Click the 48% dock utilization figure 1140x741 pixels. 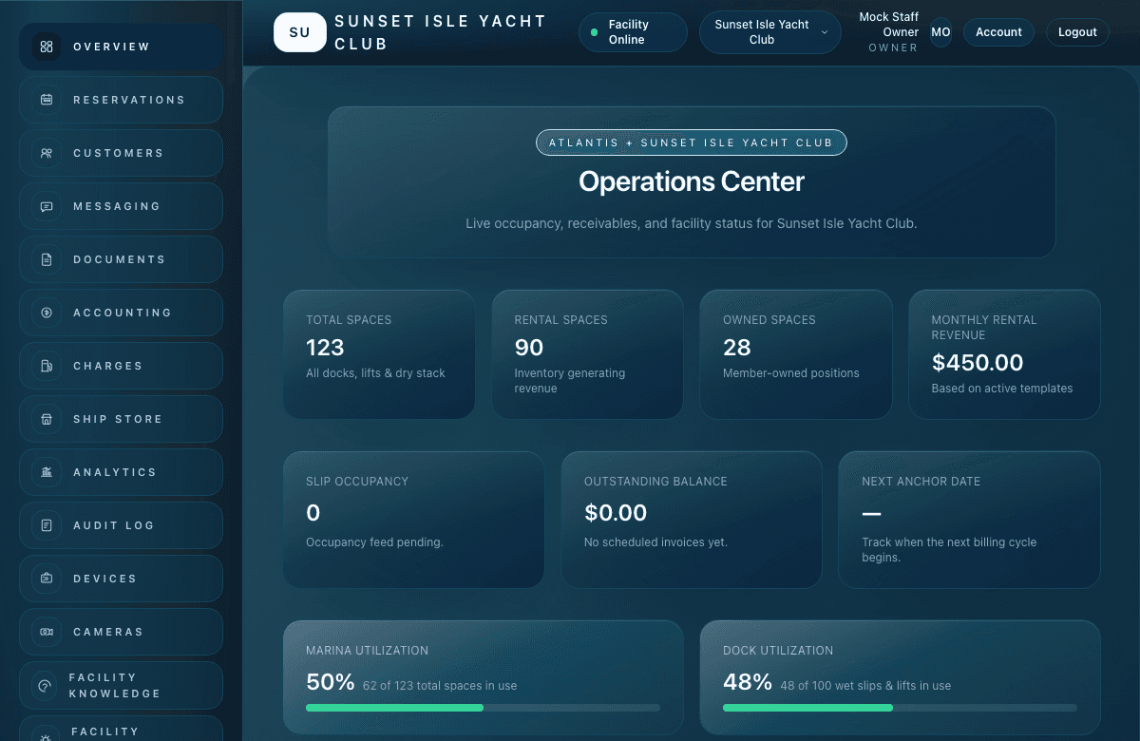748,682
